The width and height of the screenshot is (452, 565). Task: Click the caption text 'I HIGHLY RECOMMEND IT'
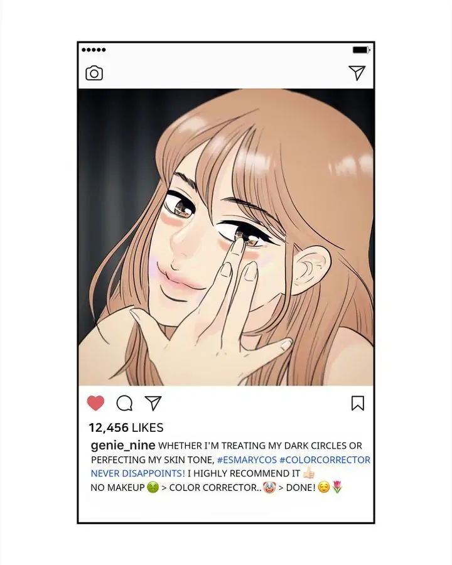(244, 473)
